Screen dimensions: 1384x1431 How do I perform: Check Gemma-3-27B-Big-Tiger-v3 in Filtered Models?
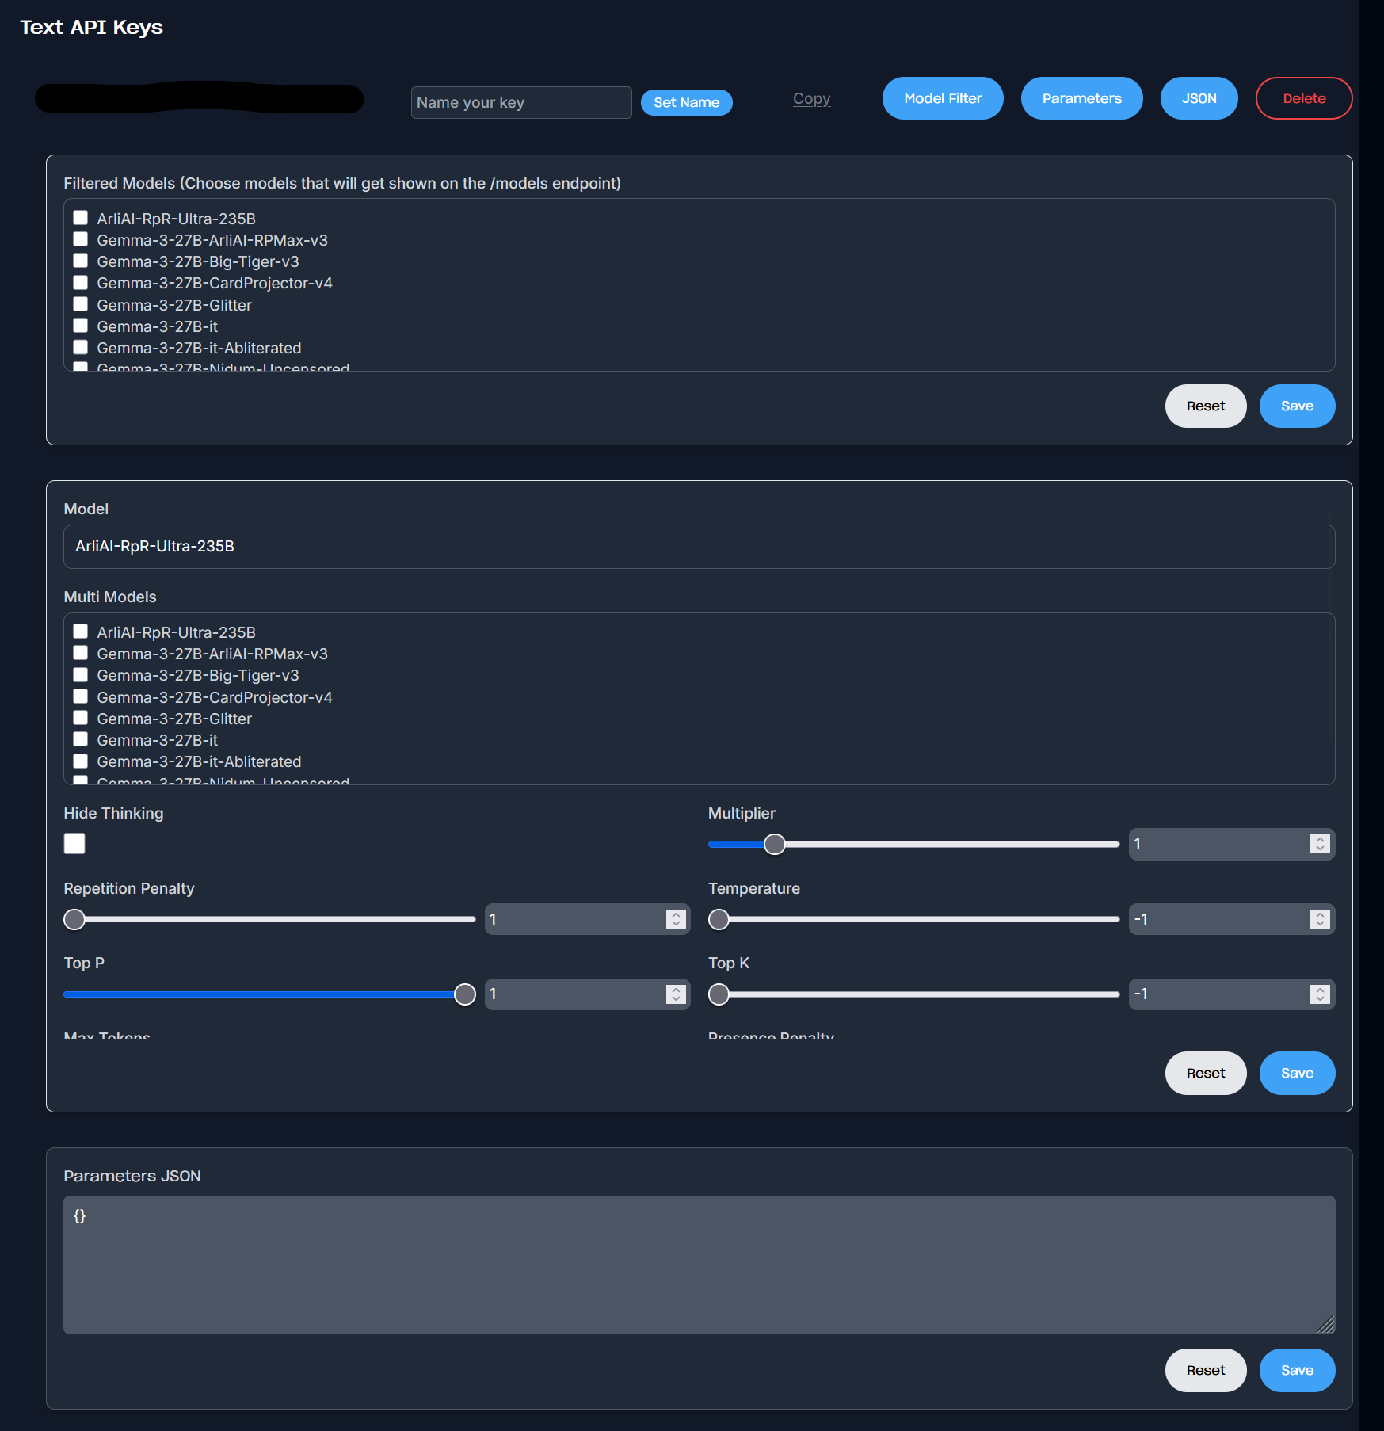point(81,260)
